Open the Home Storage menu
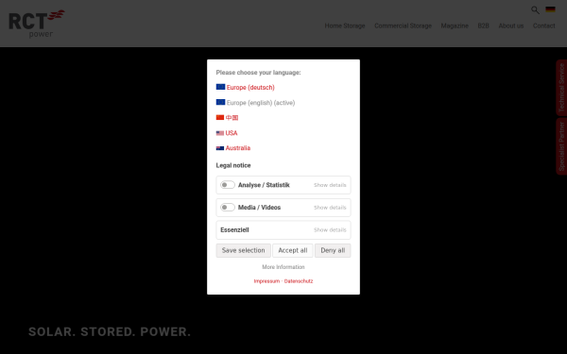The width and height of the screenshot is (567, 354). click(345, 25)
